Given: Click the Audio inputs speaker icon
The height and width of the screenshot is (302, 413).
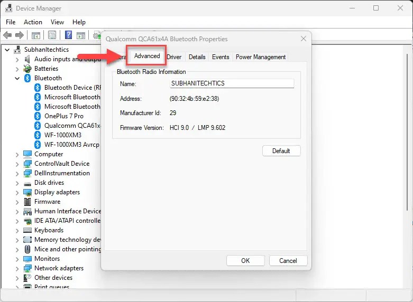Looking at the screenshot, I should (27, 59).
